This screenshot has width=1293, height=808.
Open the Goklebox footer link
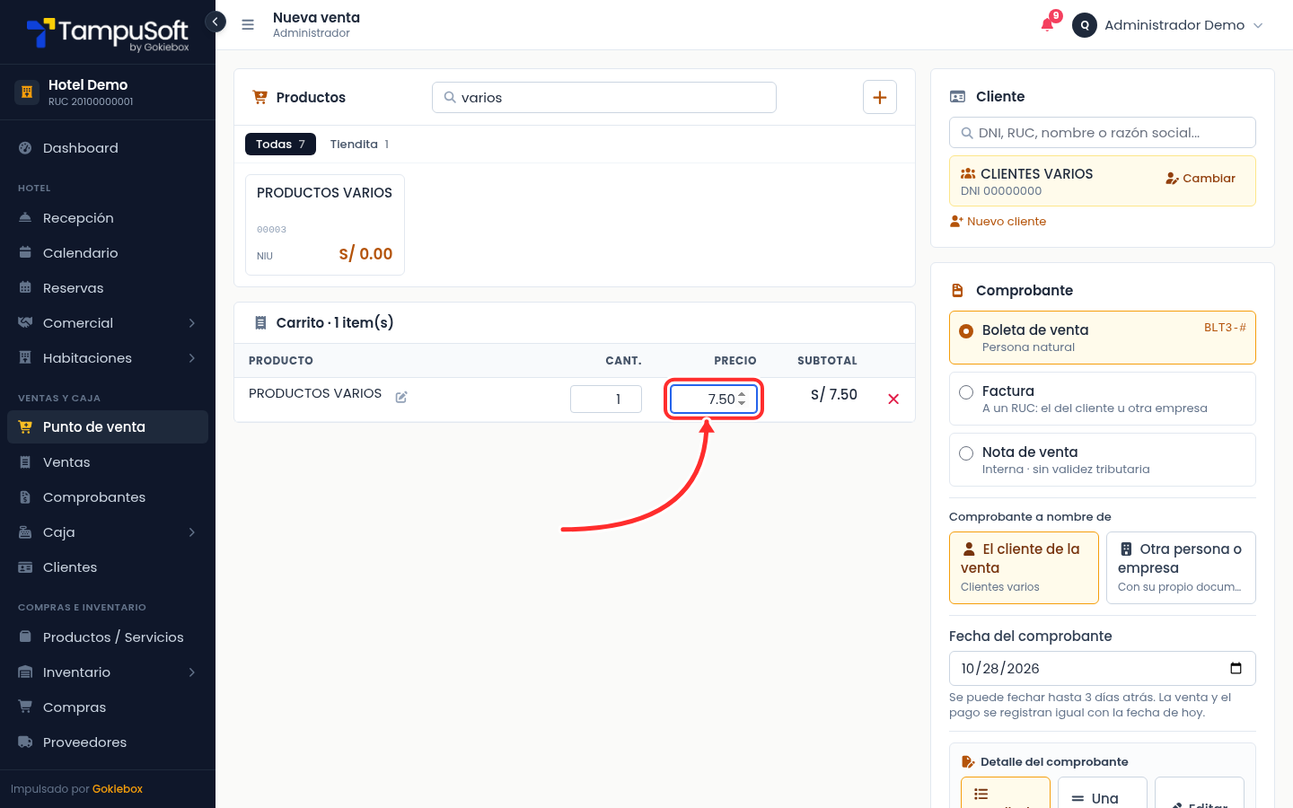point(118,789)
